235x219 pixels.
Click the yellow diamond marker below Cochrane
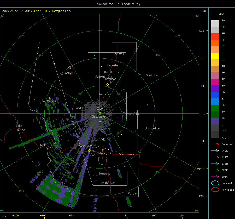[x=89, y=150]
